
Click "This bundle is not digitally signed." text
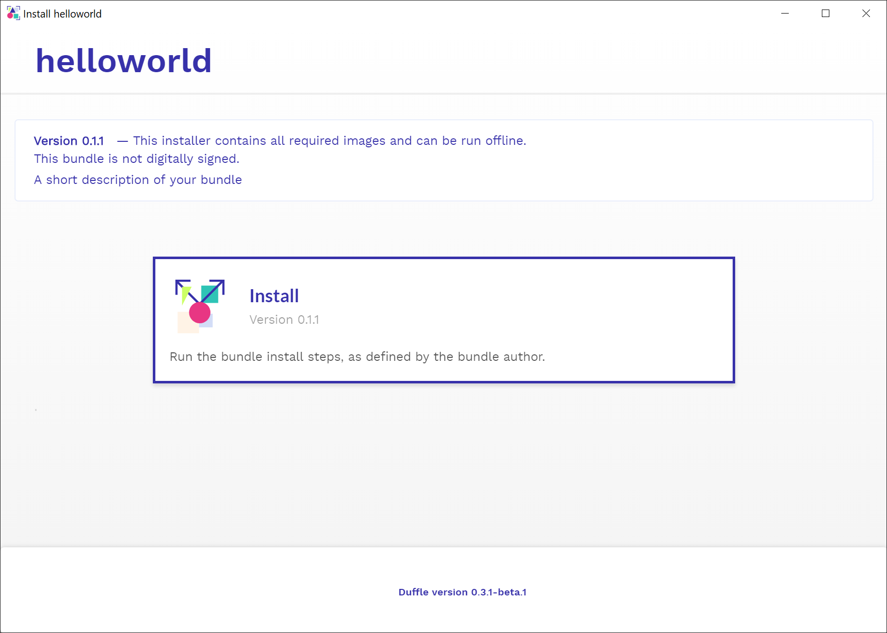136,159
